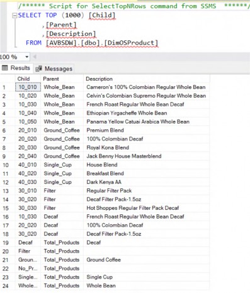The width and height of the screenshot is (250, 293).
Task: Click the FROM keyword in the query
Action: 33,43
